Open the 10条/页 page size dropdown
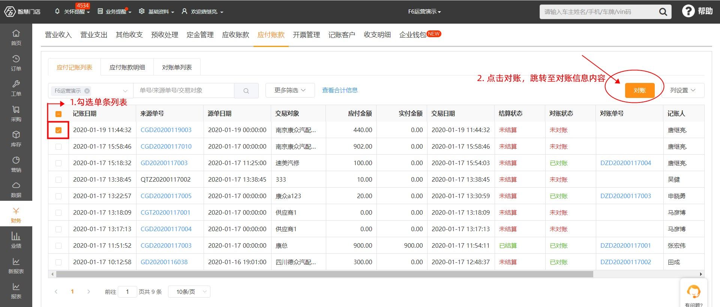Viewport: 720px width, 307px height. [x=189, y=292]
